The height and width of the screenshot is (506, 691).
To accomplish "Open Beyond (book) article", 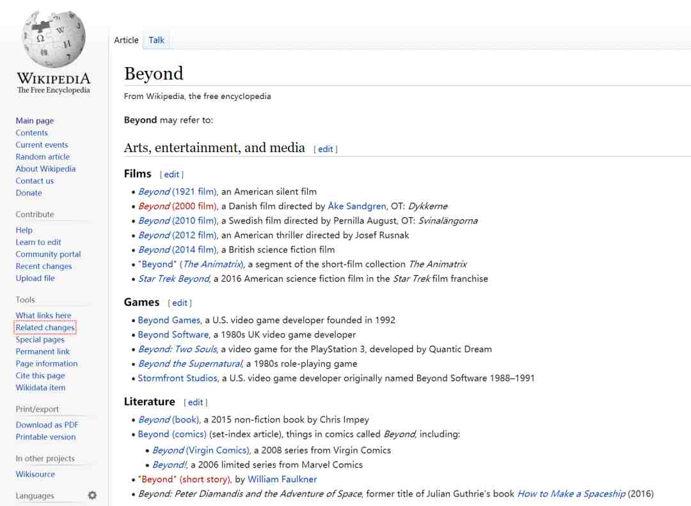I will 169,420.
